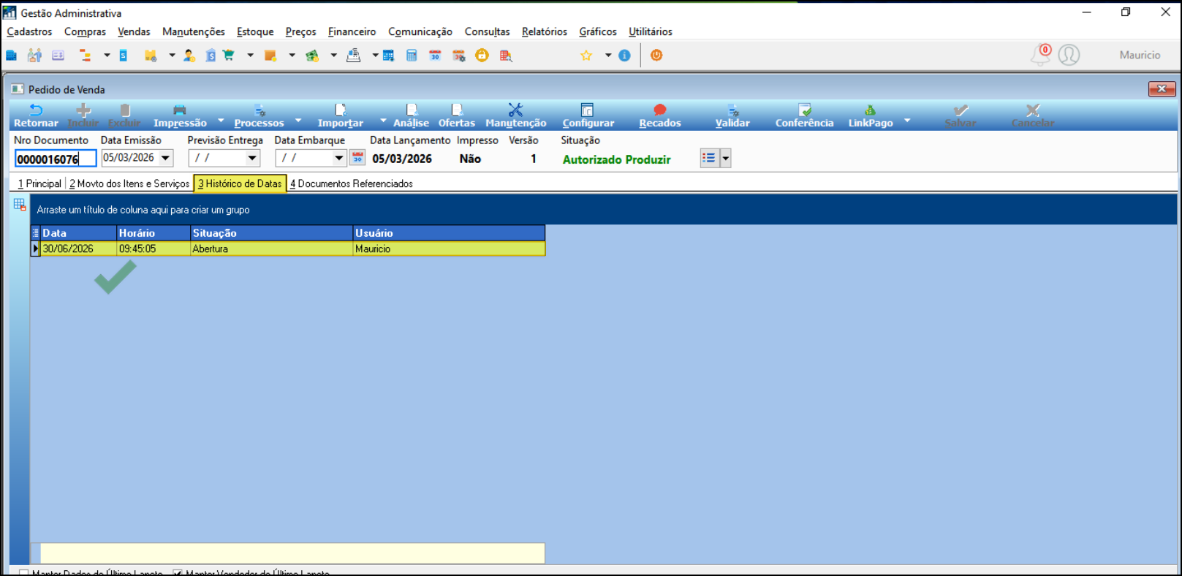Click the red table search toolbar icon
The height and width of the screenshot is (576, 1182).
click(x=506, y=56)
